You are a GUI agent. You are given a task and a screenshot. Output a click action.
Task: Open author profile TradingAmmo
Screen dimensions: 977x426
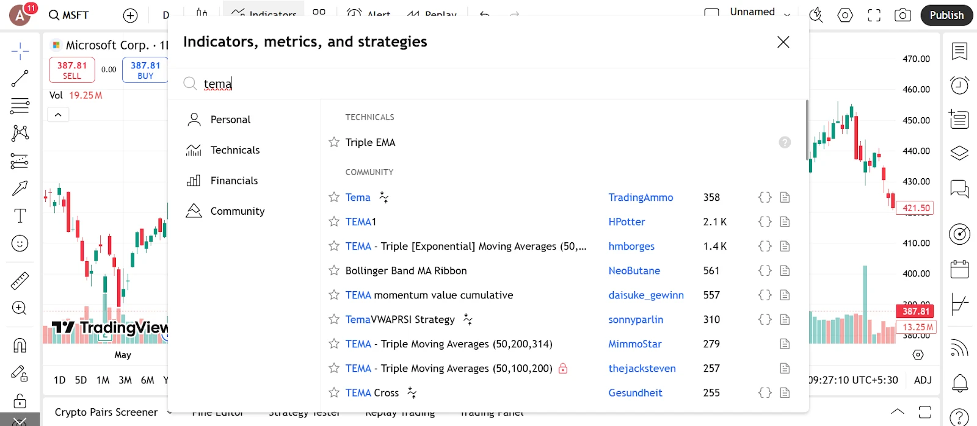(641, 197)
